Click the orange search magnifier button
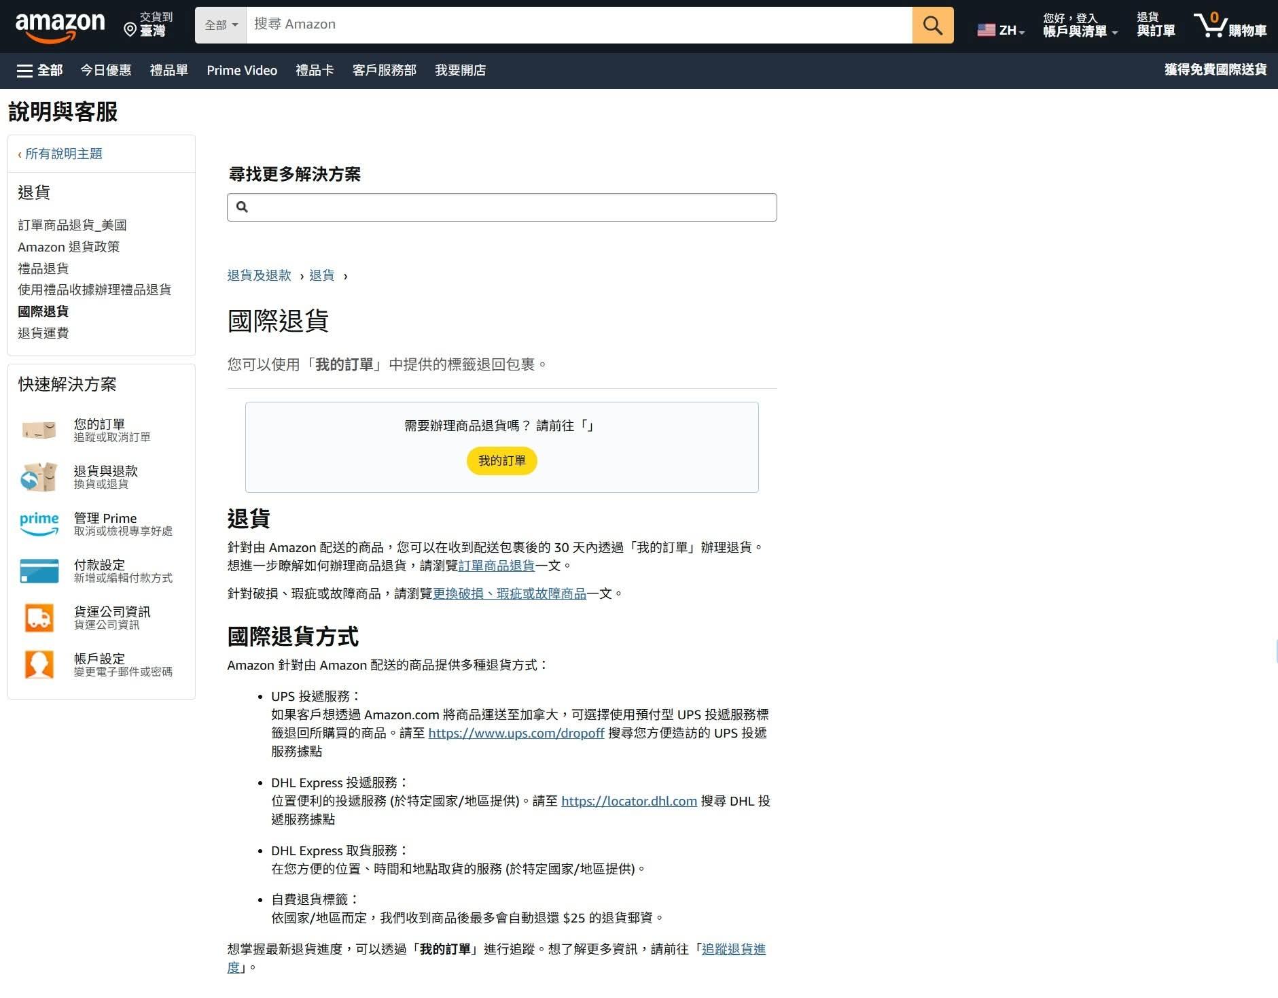This screenshot has width=1278, height=998. (932, 25)
